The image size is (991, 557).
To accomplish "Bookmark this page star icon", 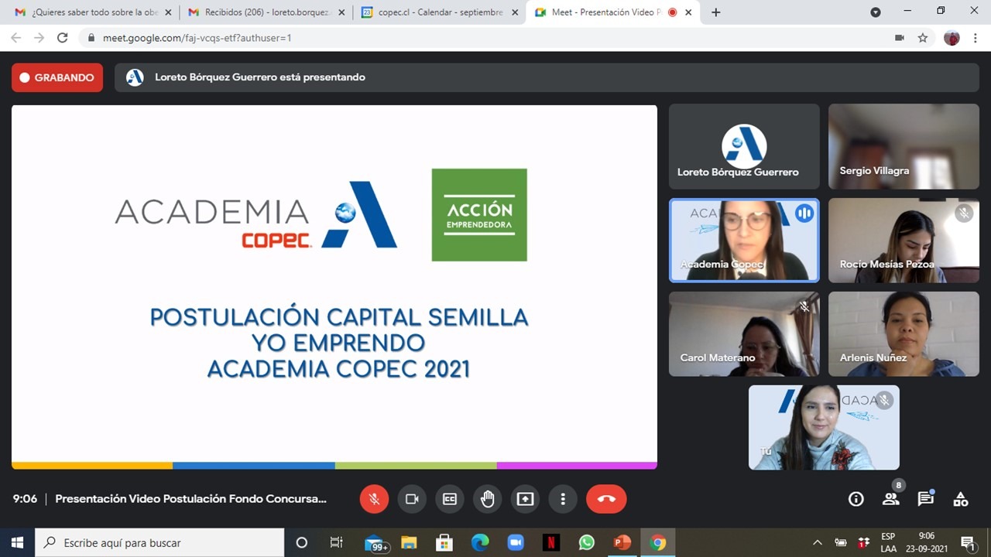I will [x=923, y=37].
